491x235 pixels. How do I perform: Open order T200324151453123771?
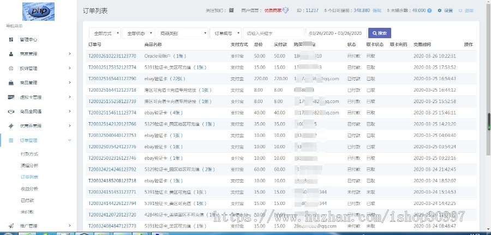tap(112, 192)
